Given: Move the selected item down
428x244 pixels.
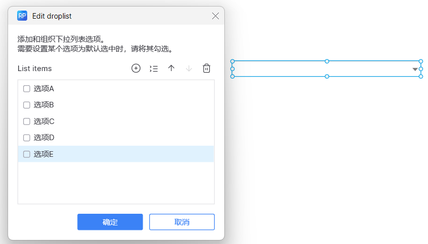Looking at the screenshot, I should (189, 69).
